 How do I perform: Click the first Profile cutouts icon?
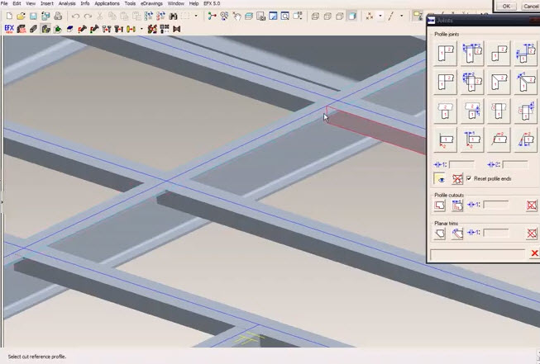pyautogui.click(x=439, y=206)
